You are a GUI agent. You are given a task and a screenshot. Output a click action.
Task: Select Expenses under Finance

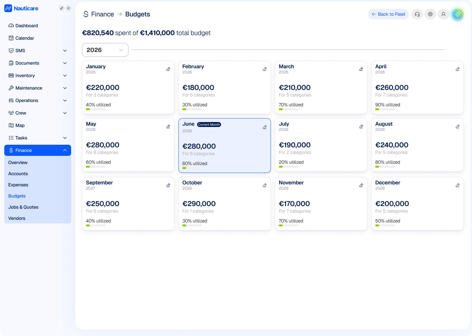(18, 185)
